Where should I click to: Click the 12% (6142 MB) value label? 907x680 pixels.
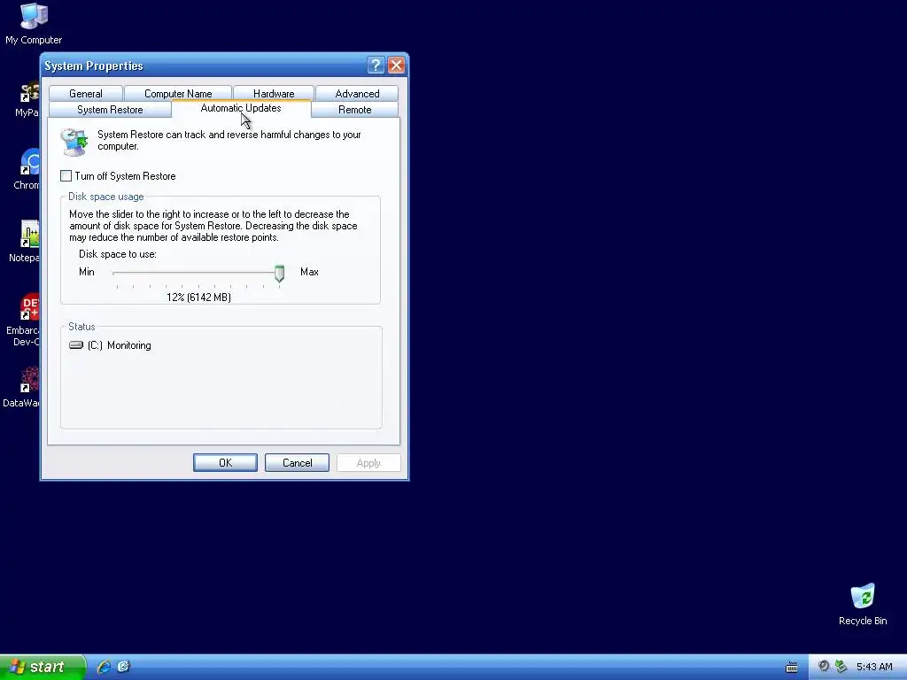click(198, 297)
